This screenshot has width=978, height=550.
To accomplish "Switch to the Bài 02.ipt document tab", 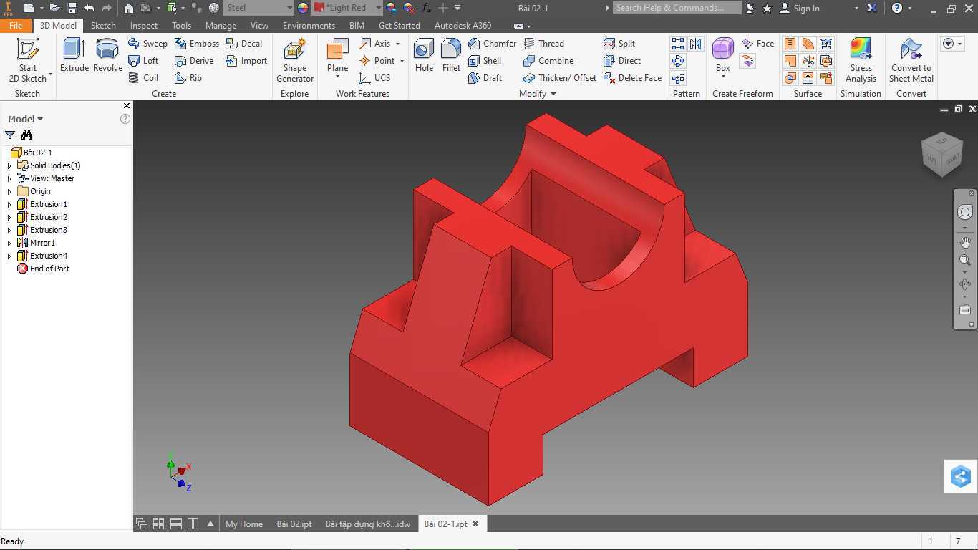I will click(294, 524).
